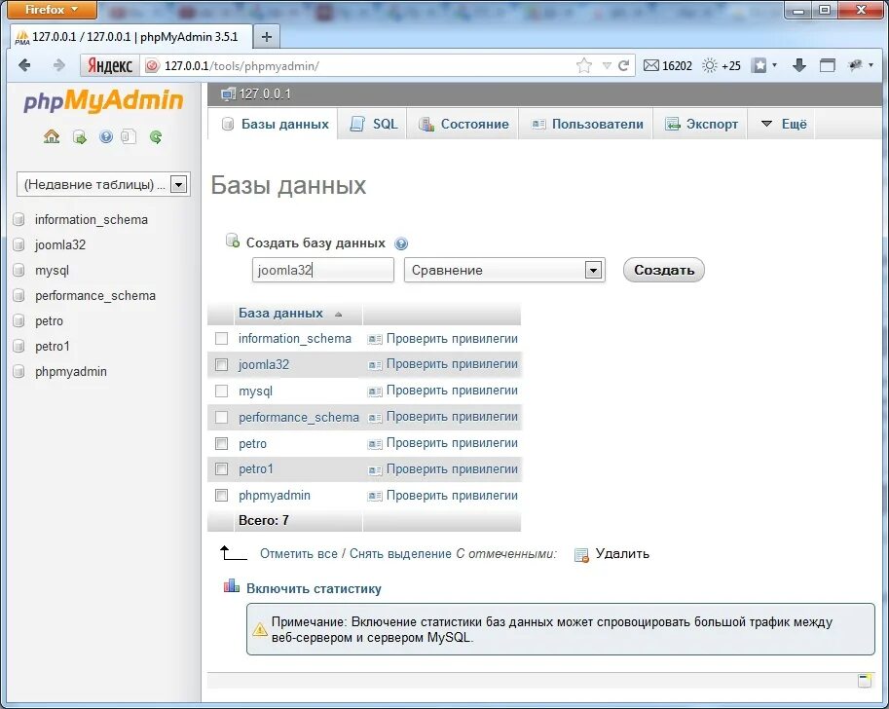The image size is (889, 709).
Task: Open the blue help question-mark icon in sidebar
Action: (x=106, y=136)
